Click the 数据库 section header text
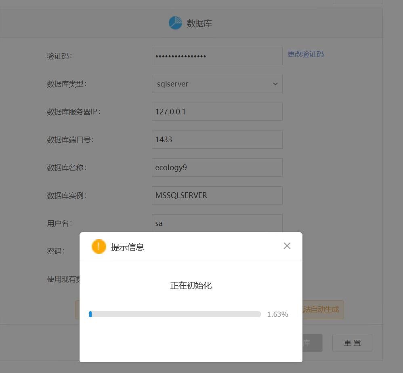The width and height of the screenshot is (403, 373). [x=199, y=23]
